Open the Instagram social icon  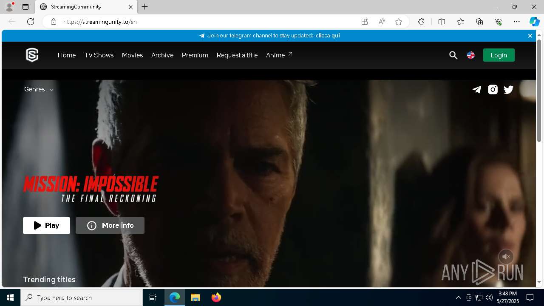click(493, 89)
